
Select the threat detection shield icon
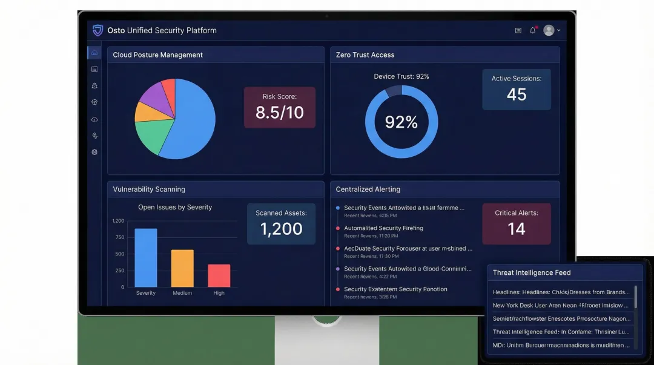click(94, 85)
